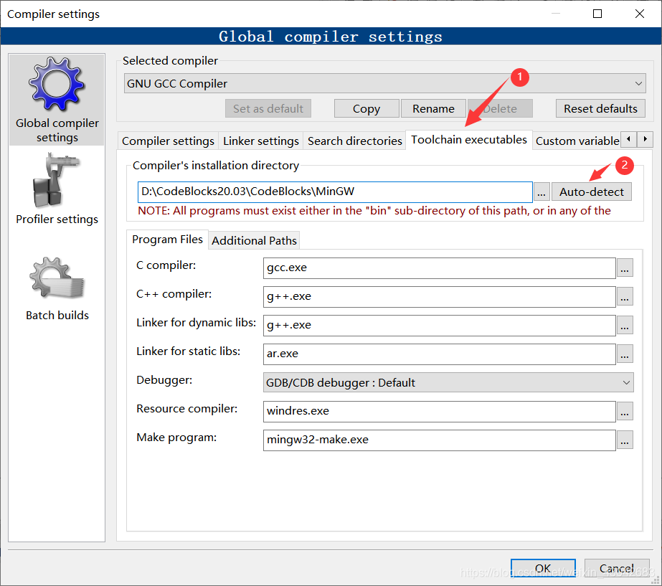The height and width of the screenshot is (586, 662).
Task: Browse for Make program executable
Action: (625, 440)
